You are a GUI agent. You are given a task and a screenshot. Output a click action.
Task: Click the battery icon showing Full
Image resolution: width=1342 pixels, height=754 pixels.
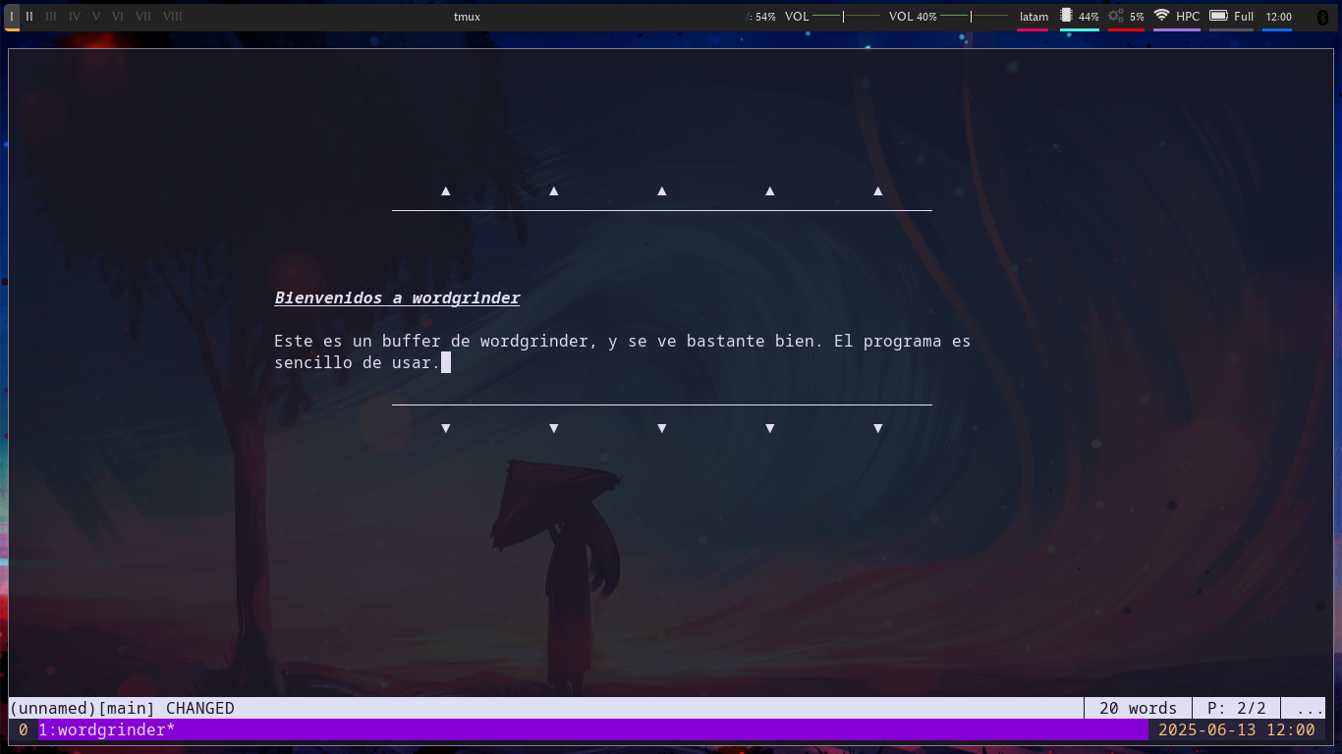[1218, 16]
